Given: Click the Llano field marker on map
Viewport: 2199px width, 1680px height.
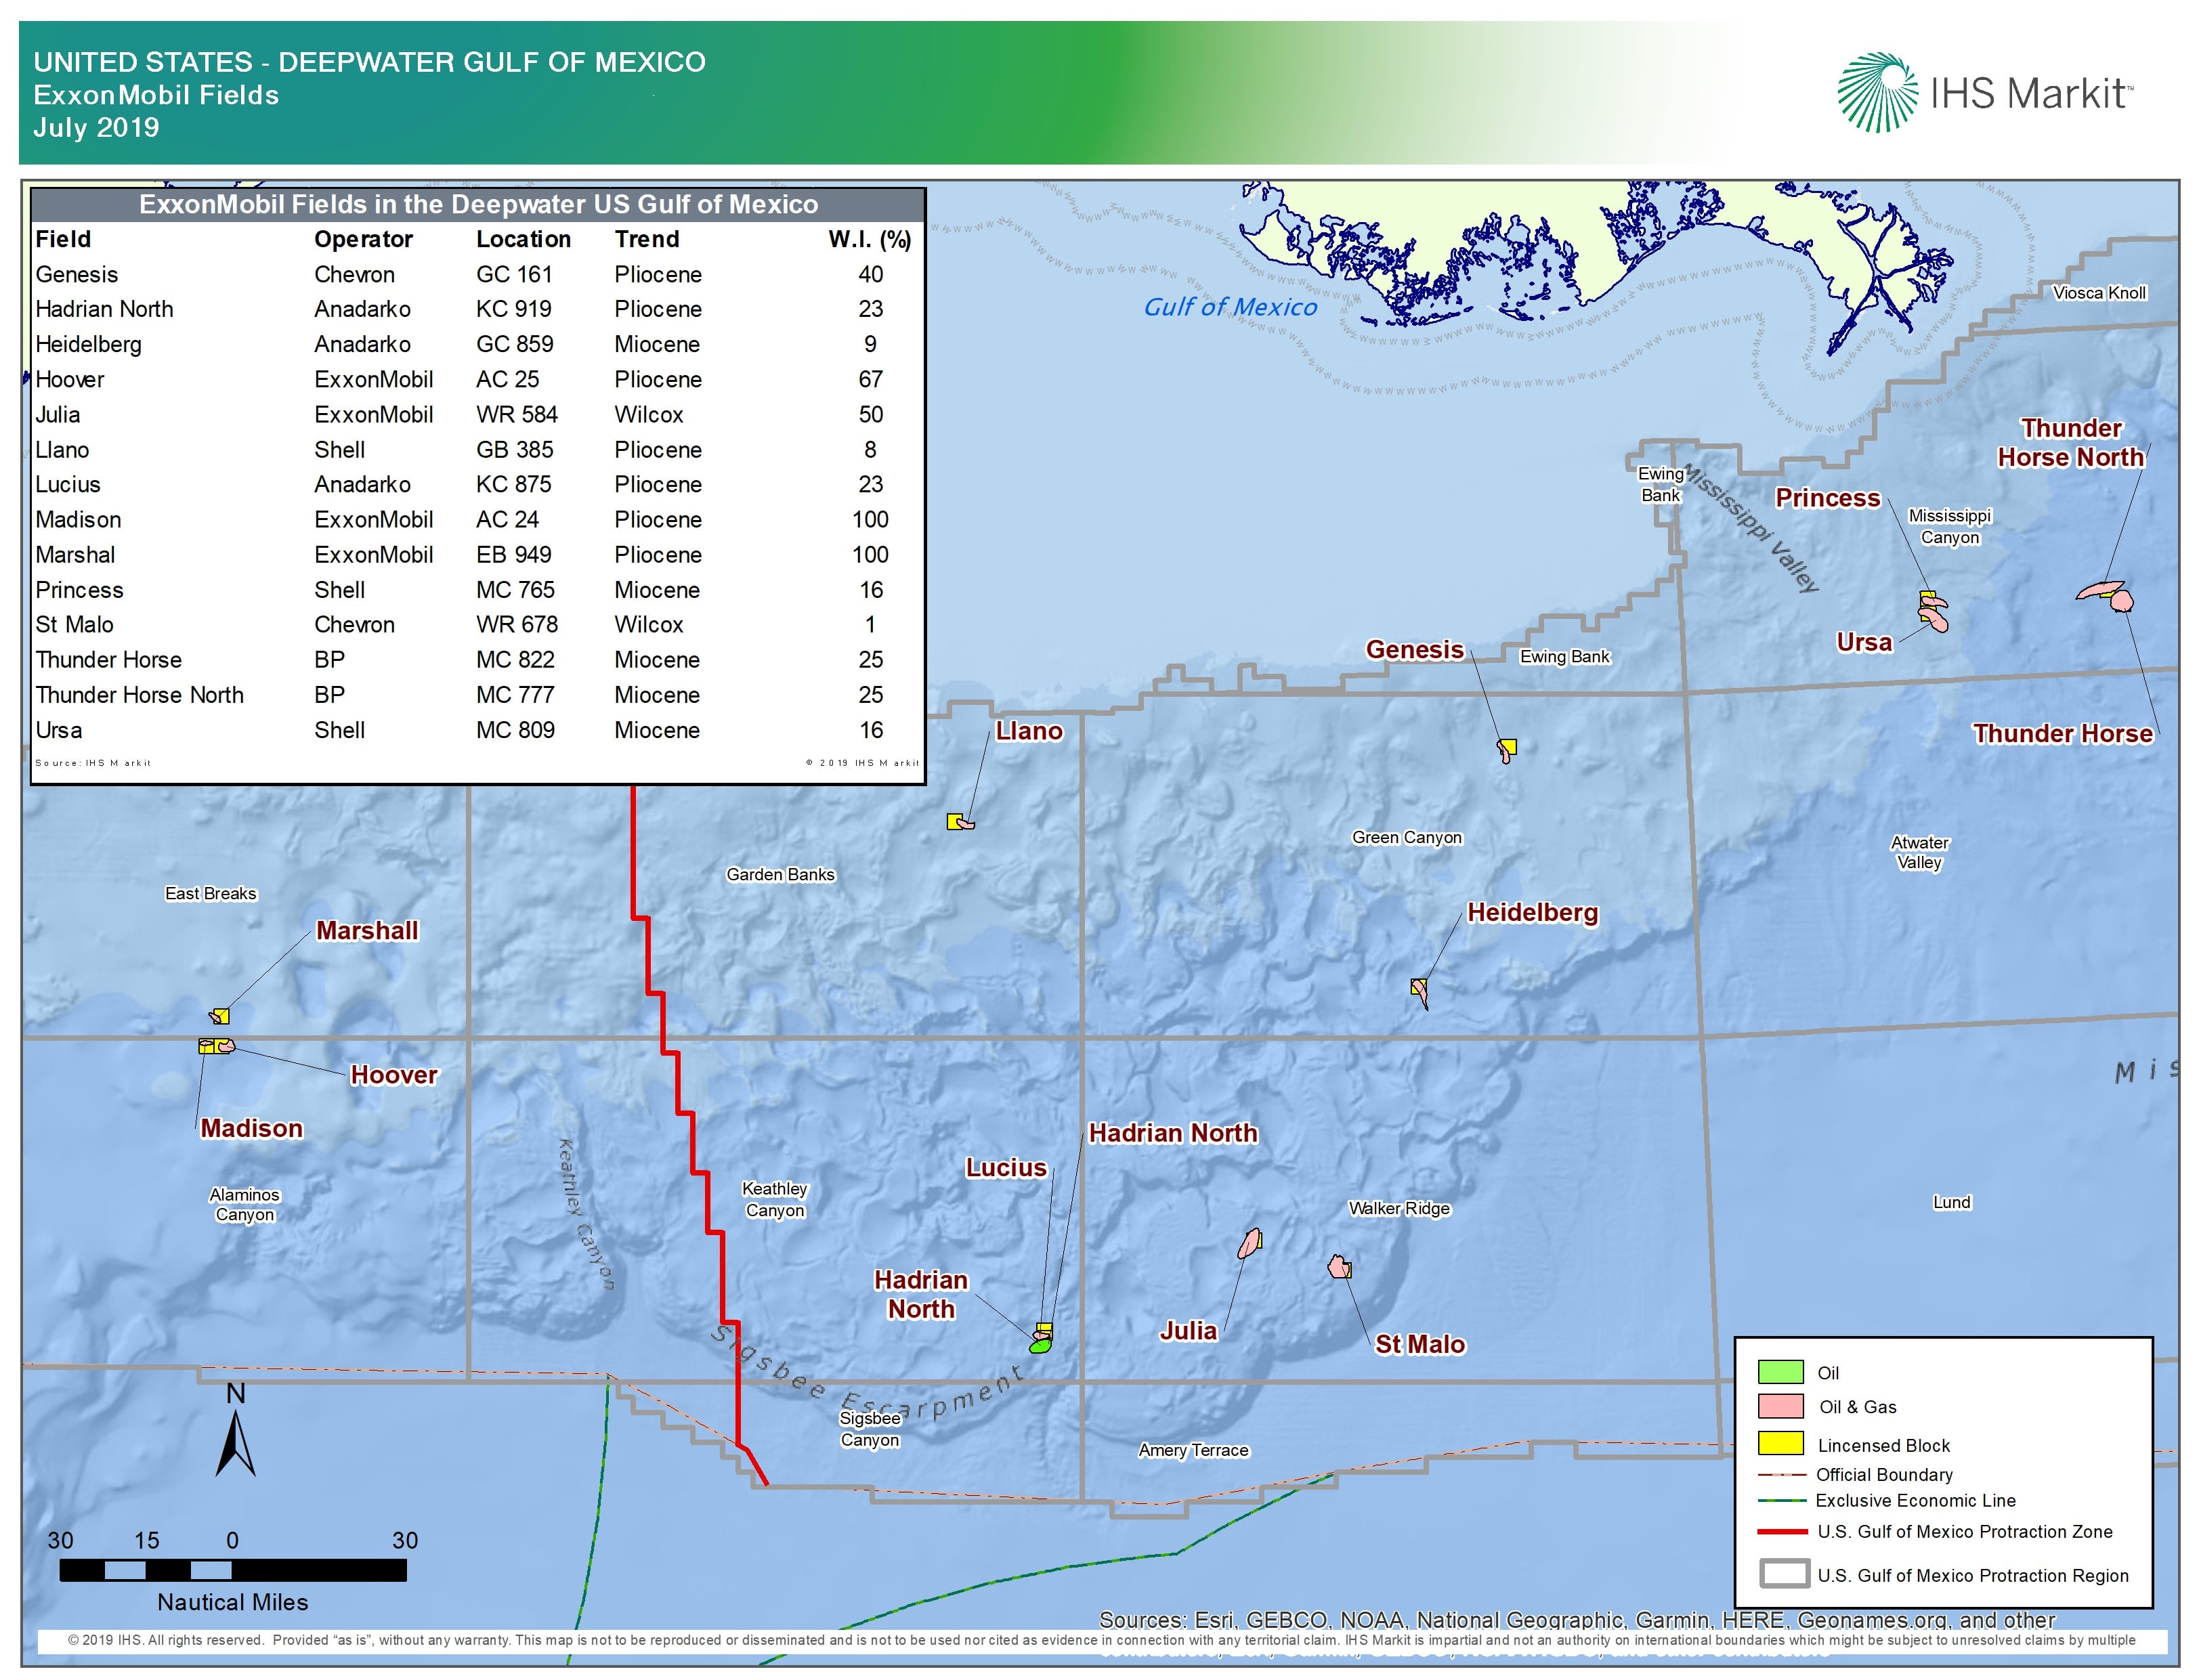Looking at the screenshot, I should (960, 822).
